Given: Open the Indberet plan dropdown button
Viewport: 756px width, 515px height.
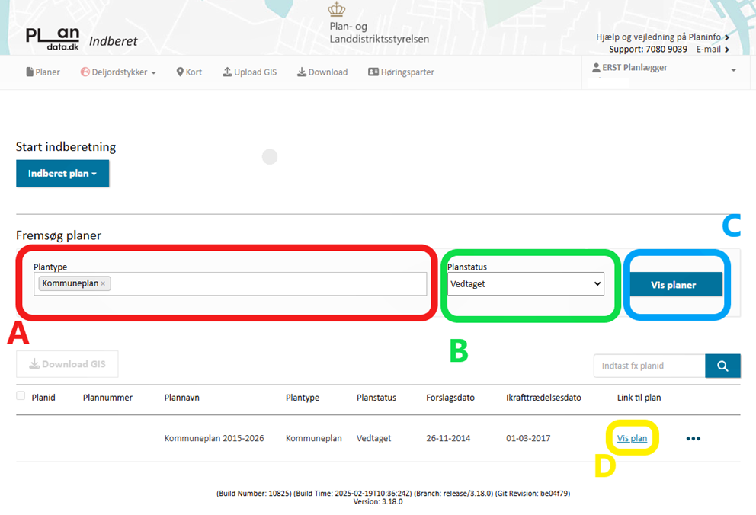Looking at the screenshot, I should tap(62, 174).
